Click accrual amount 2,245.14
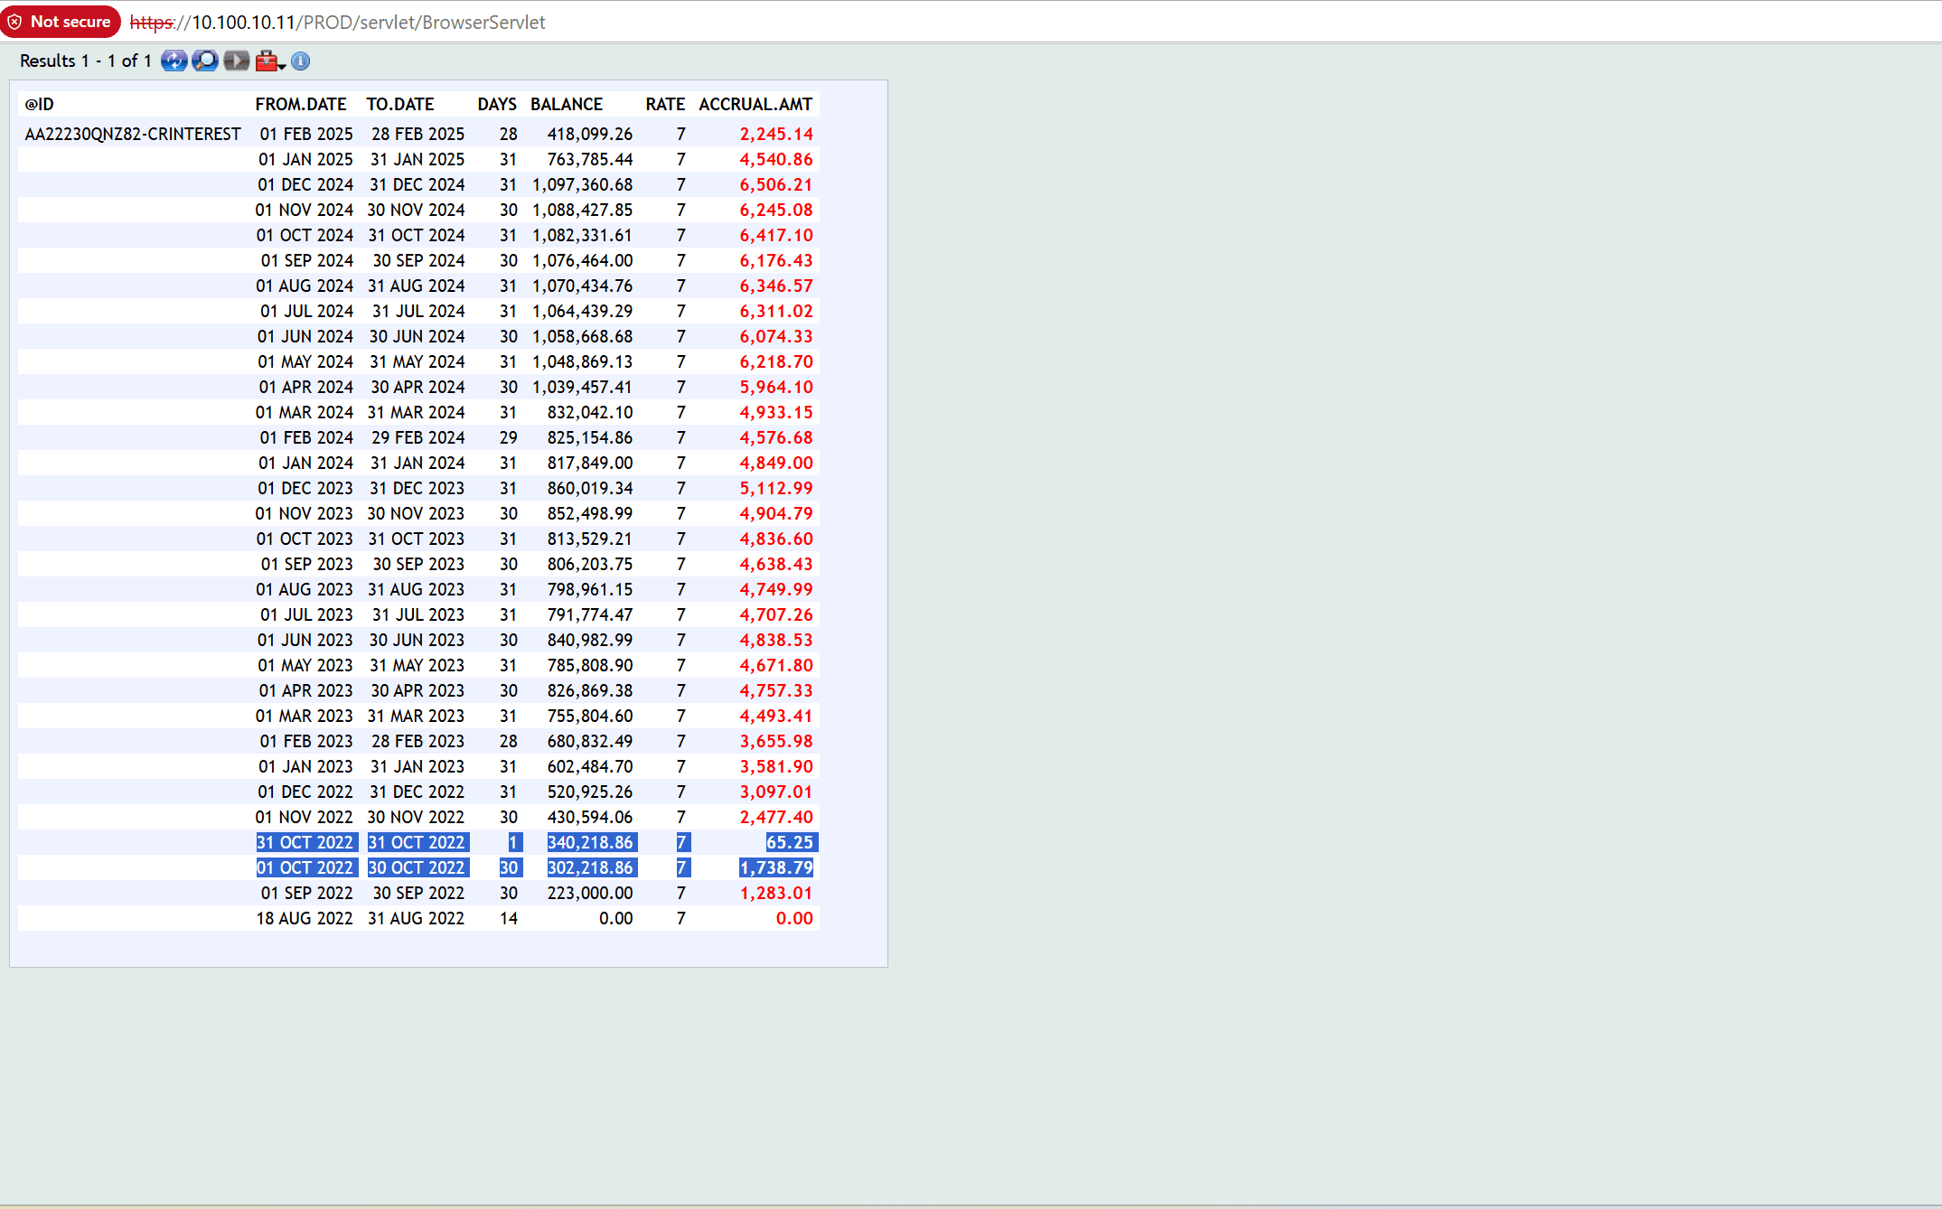Viewport: 1942px width, 1209px height. [x=775, y=134]
